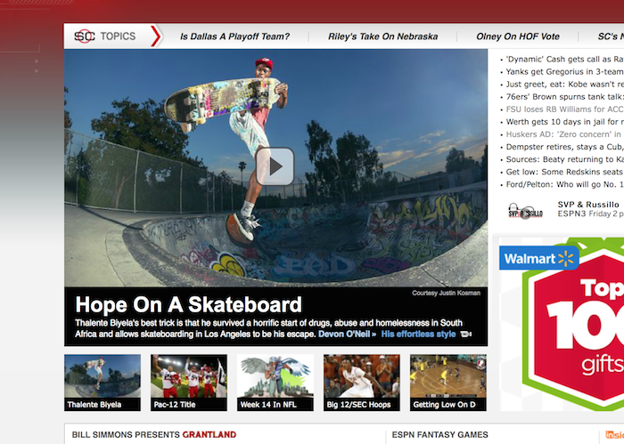The width and height of the screenshot is (624, 444).
Task: Play the Hope On A Skateboard video
Action: [x=275, y=166]
